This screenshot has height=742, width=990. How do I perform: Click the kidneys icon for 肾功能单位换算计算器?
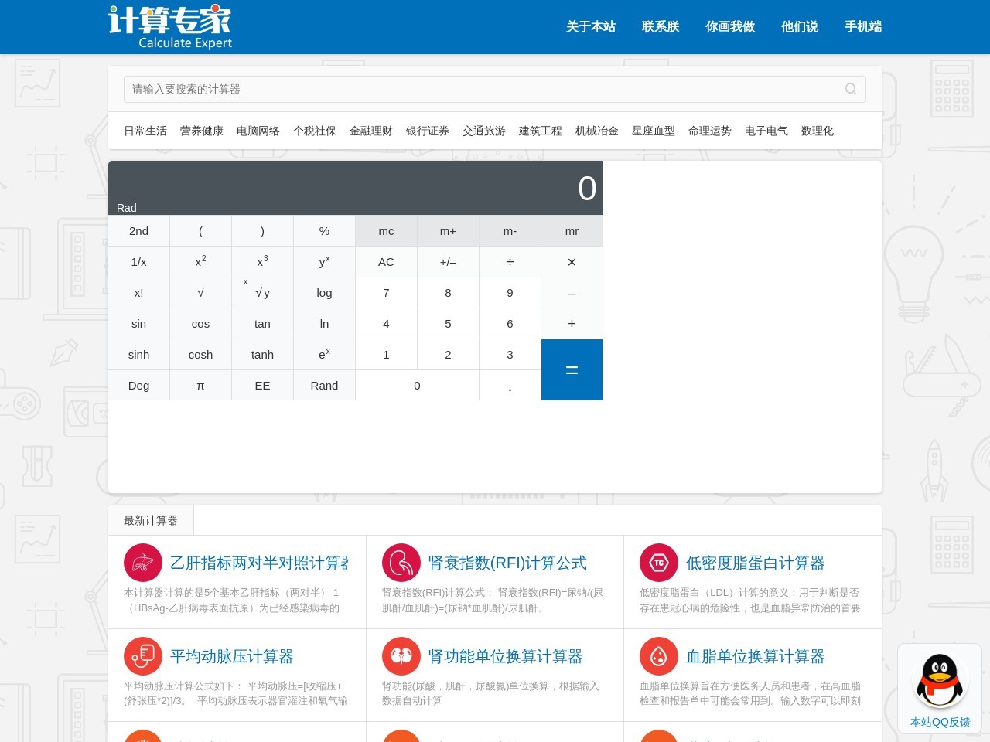(x=401, y=655)
